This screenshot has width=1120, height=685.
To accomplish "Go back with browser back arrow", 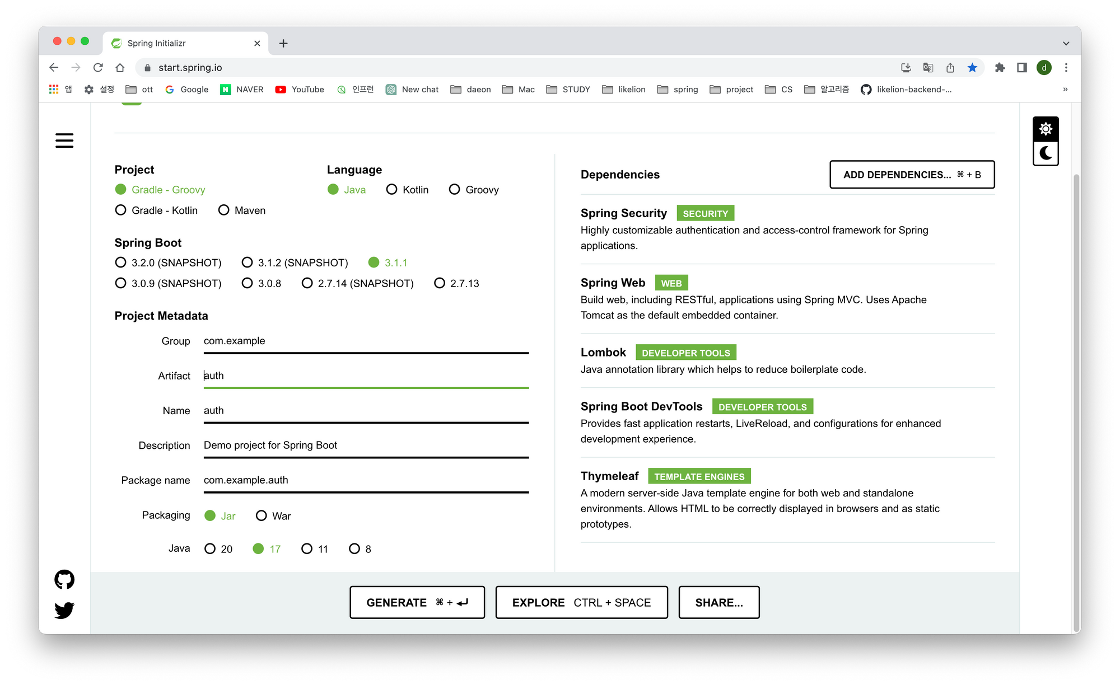I will (x=54, y=68).
